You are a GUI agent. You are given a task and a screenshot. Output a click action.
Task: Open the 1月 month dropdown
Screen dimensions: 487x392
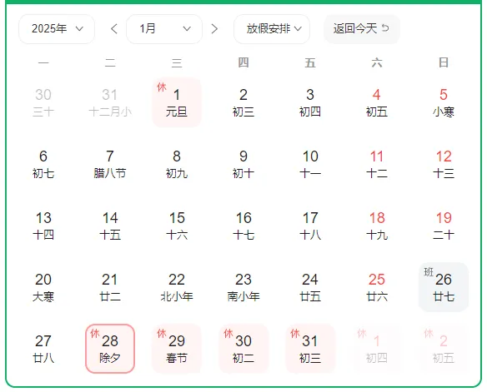(164, 29)
